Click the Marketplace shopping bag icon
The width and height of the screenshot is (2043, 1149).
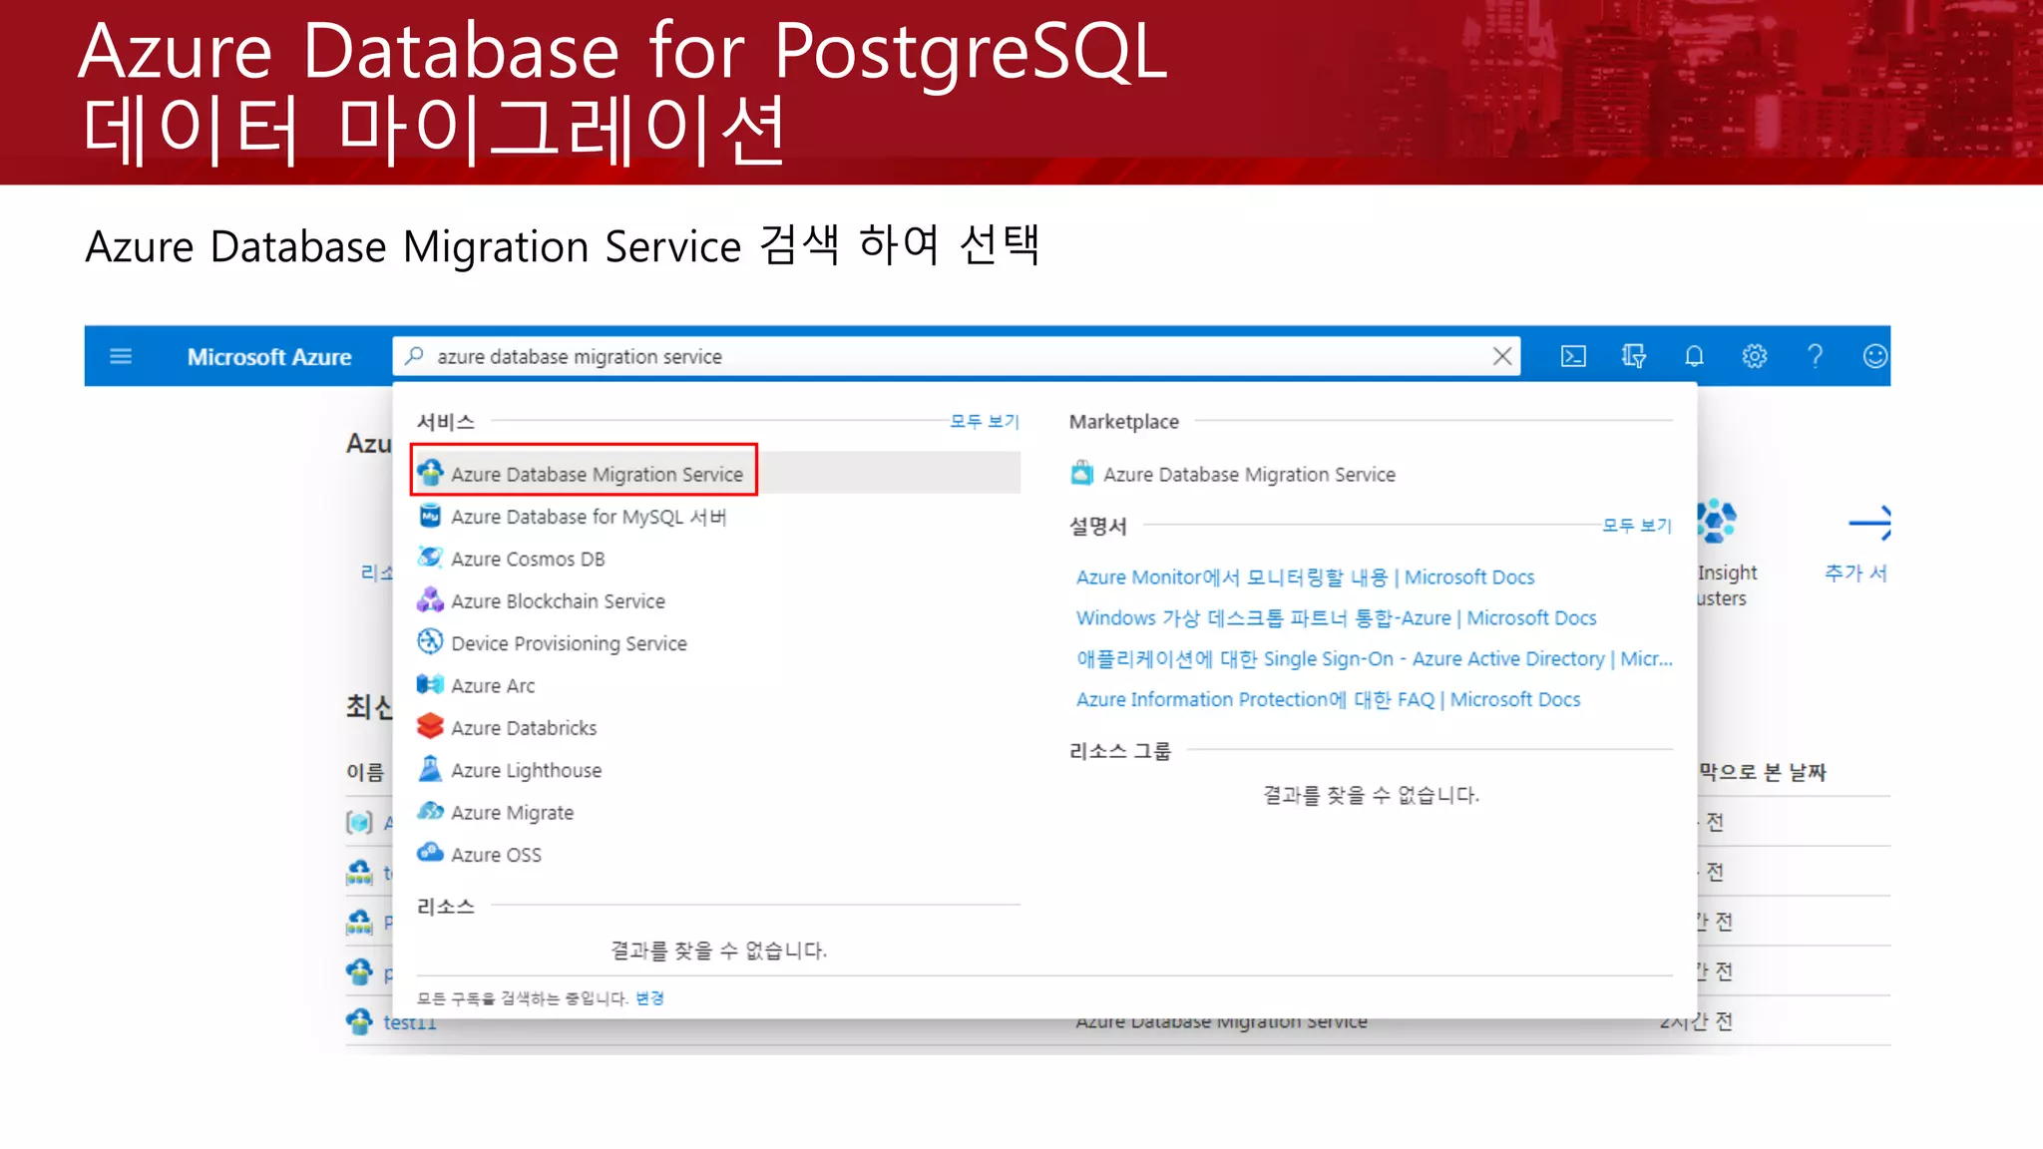(1082, 473)
